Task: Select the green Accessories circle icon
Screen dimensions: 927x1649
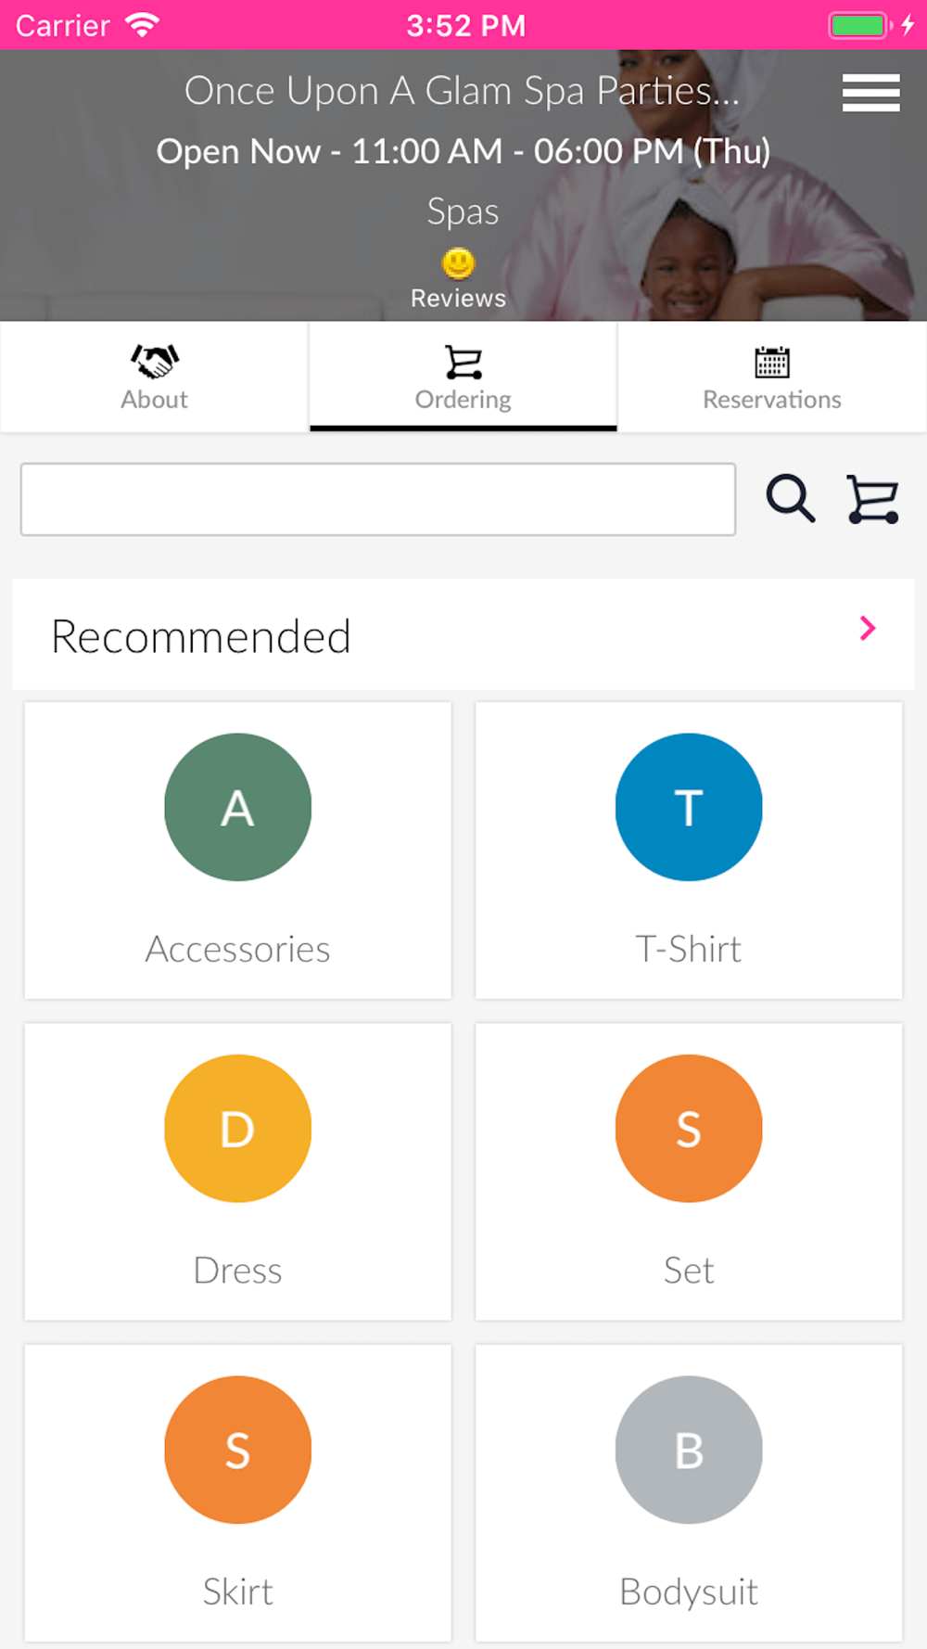Action: 238,807
